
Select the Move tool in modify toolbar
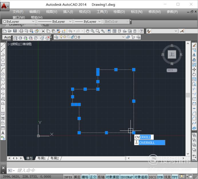click(194, 70)
